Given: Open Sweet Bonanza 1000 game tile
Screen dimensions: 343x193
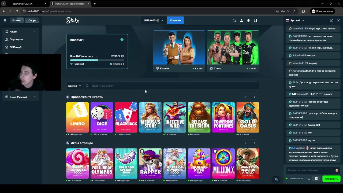Looking at the screenshot, I should pyautogui.click(x=77, y=164).
